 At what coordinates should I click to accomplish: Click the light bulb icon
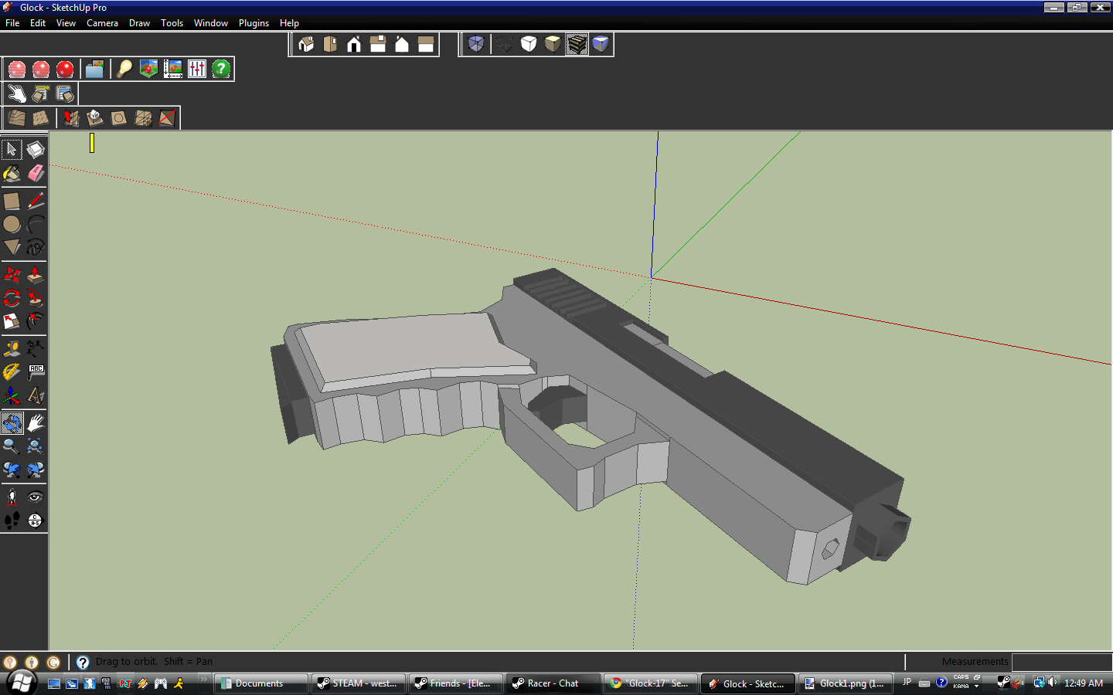pyautogui.click(x=124, y=69)
